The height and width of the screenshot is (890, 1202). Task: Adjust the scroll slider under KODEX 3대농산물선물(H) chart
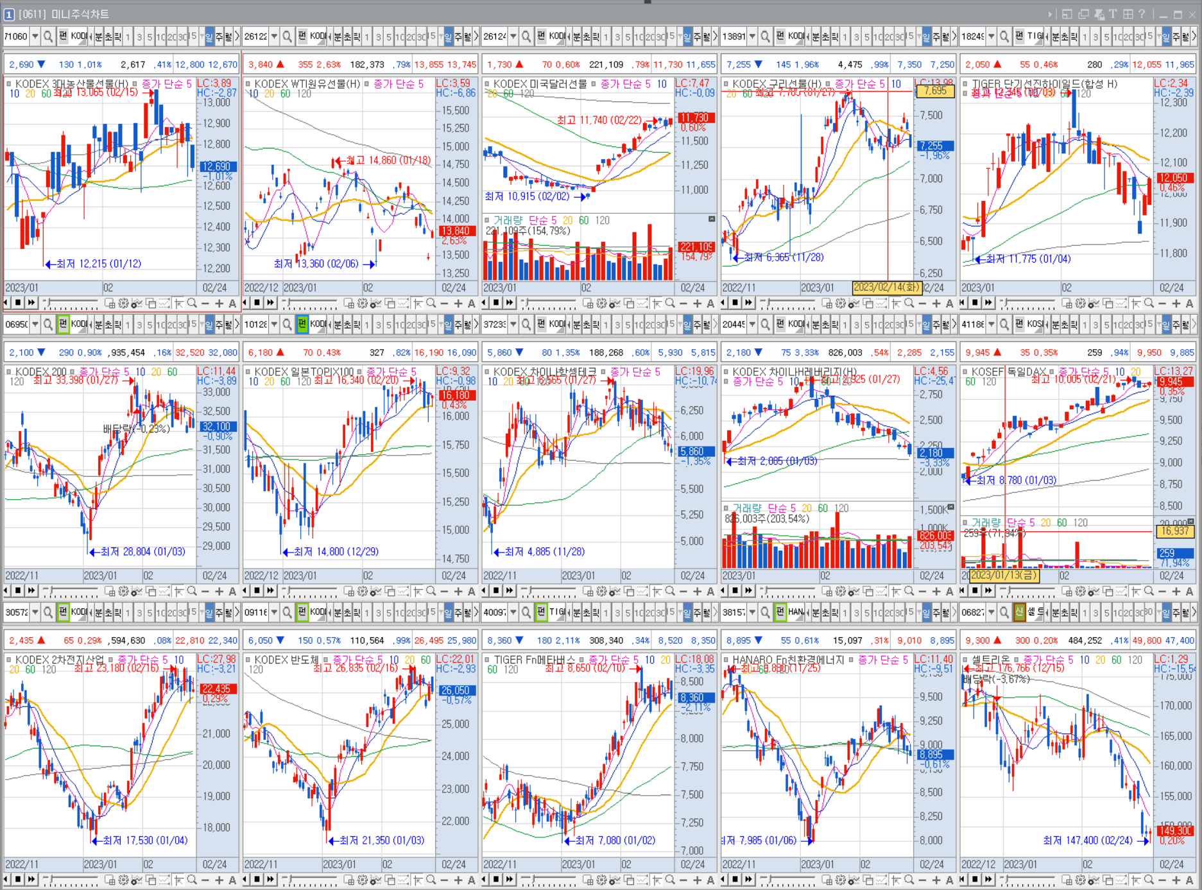click(71, 303)
